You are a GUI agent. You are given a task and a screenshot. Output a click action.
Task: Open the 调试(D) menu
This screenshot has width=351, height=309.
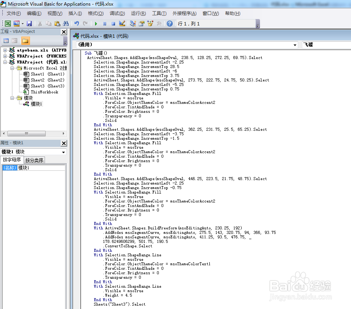tap(117, 13)
